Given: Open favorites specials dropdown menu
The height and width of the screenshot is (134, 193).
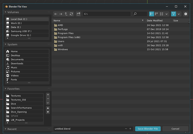Looking at the screenshot, I should 48,103.
